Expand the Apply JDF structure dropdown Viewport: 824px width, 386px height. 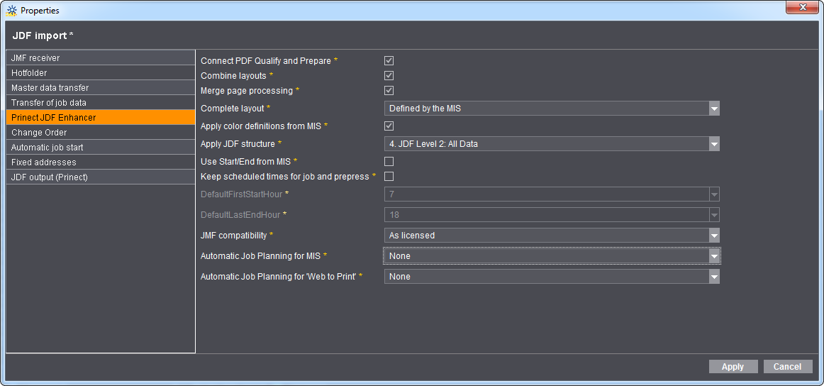point(714,144)
